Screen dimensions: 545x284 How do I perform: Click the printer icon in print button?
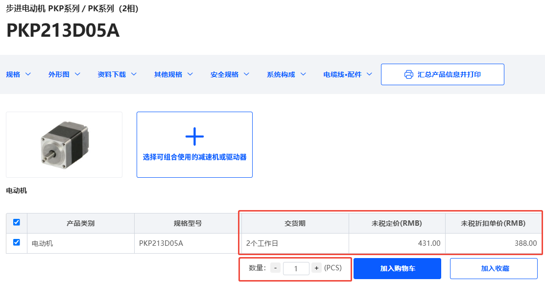coord(409,74)
